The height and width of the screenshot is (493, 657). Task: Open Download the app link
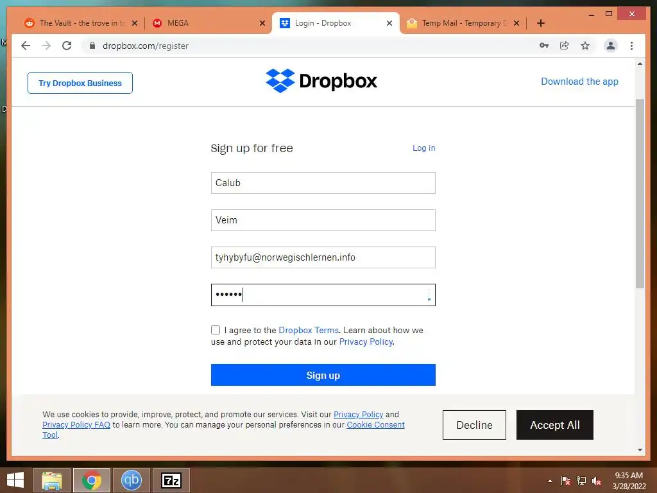tap(579, 82)
